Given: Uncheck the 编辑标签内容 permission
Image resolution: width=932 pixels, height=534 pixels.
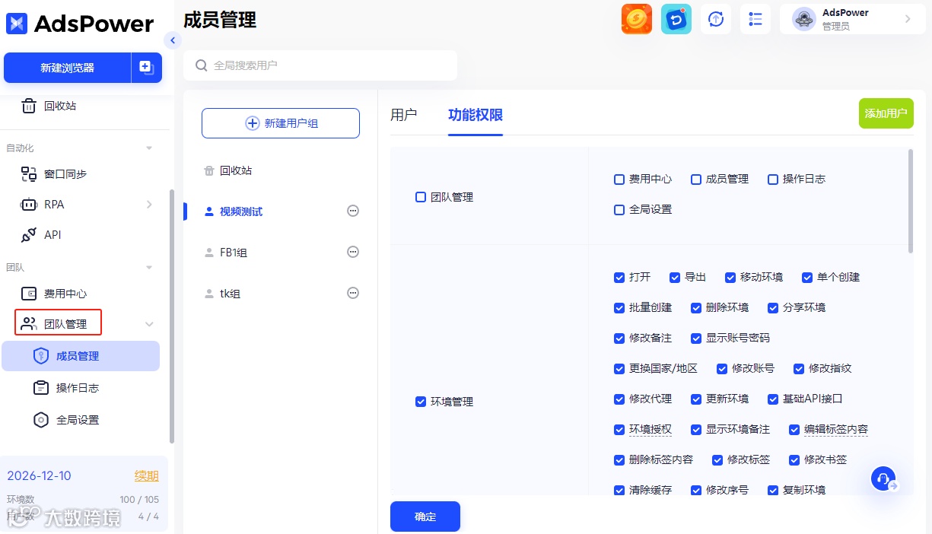Looking at the screenshot, I should click(794, 430).
